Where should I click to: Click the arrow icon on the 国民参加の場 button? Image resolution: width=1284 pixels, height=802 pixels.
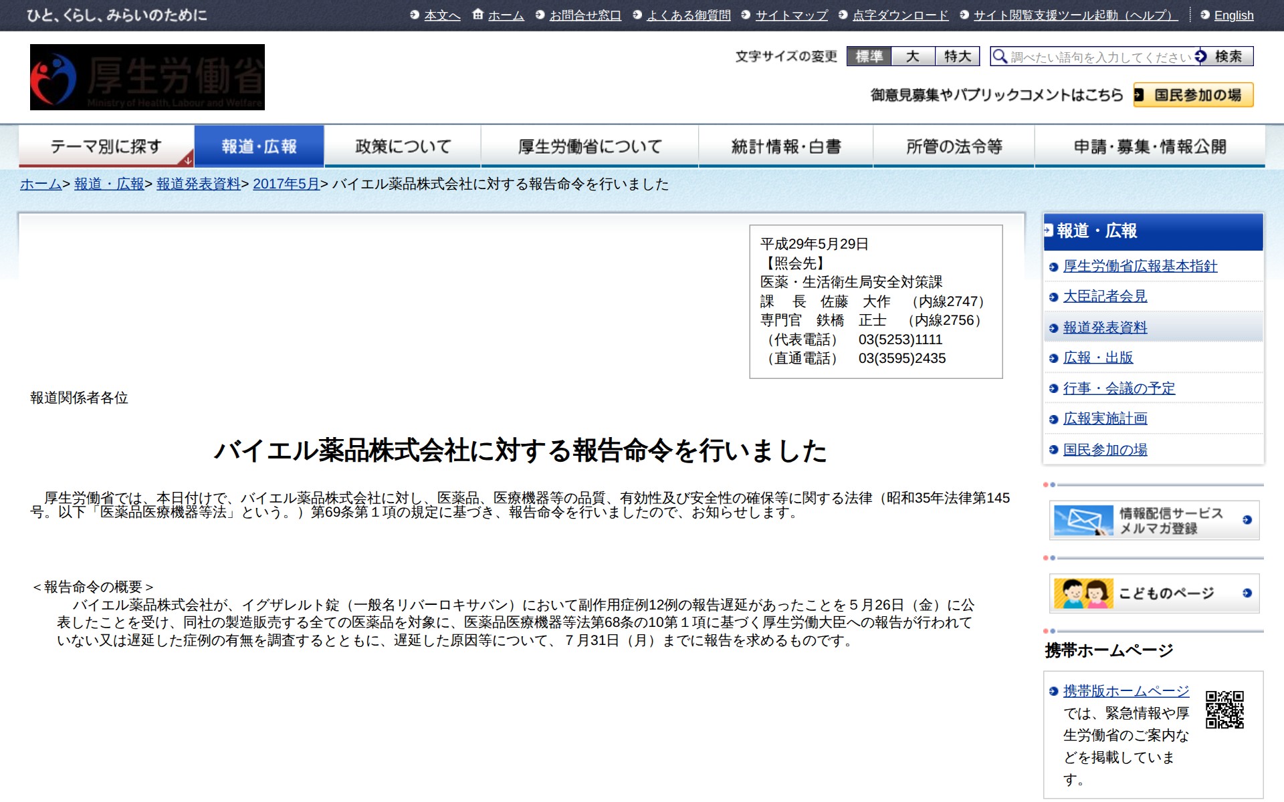(x=1140, y=96)
